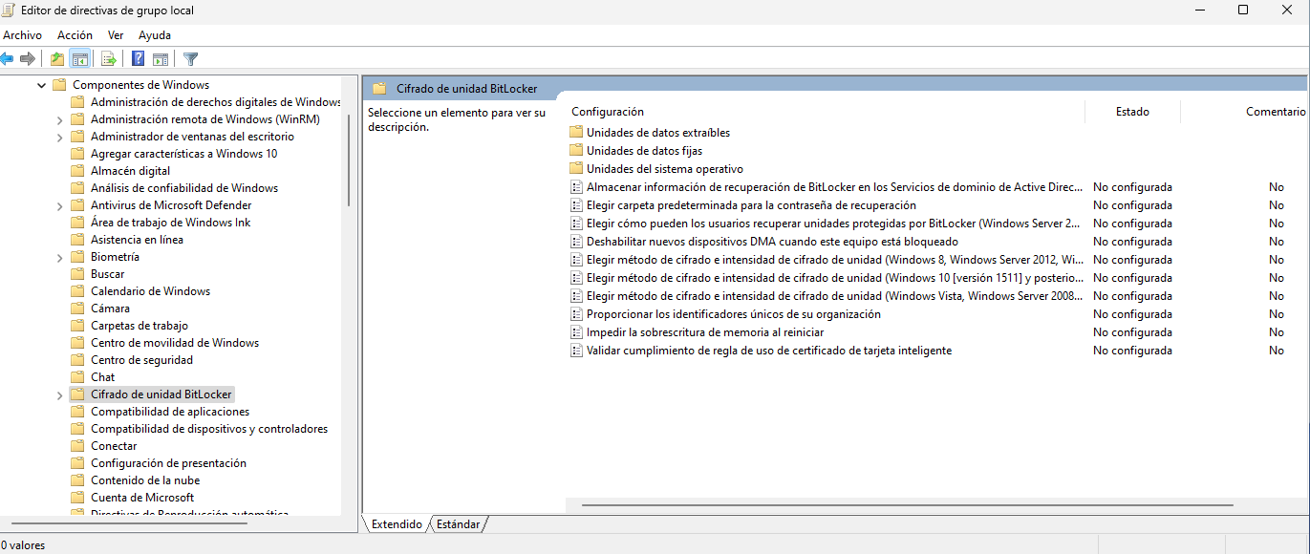This screenshot has height=554, width=1310.
Task: Switch to the Estándar tab
Action: (x=458, y=524)
